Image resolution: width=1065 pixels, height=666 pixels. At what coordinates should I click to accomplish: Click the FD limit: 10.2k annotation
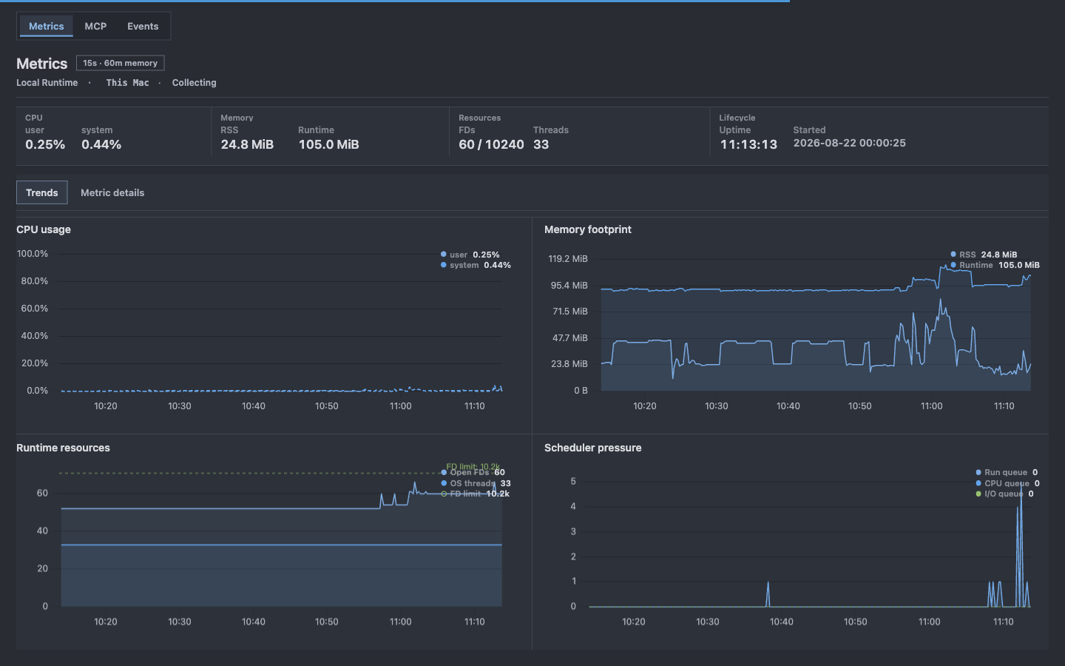pyautogui.click(x=473, y=467)
